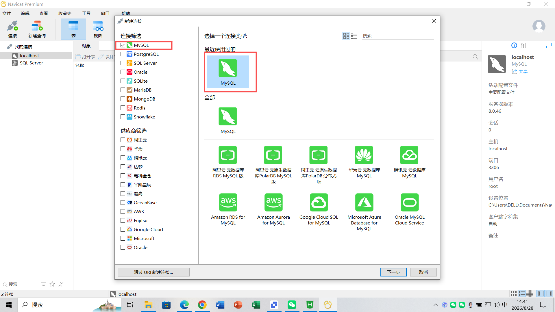Select MySQL under recently used
This screenshot has width=555, height=312.
[x=228, y=72]
